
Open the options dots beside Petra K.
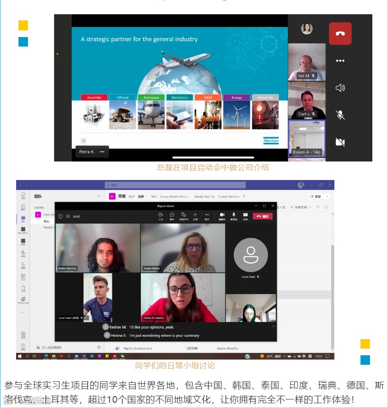point(102,152)
